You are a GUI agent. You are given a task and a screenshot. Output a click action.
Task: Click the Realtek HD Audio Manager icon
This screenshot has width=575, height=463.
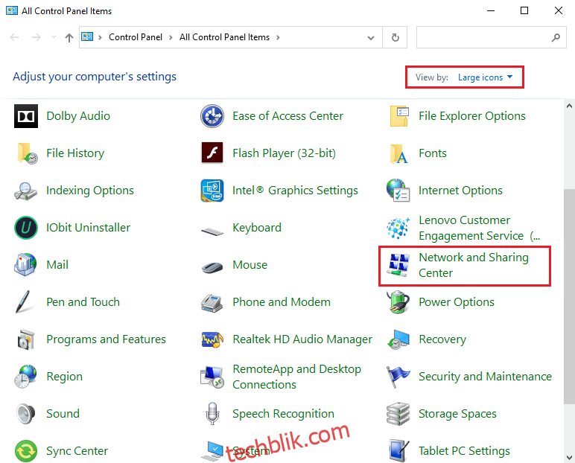[212, 340]
